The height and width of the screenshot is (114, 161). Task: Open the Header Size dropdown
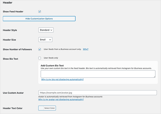coord(45,40)
